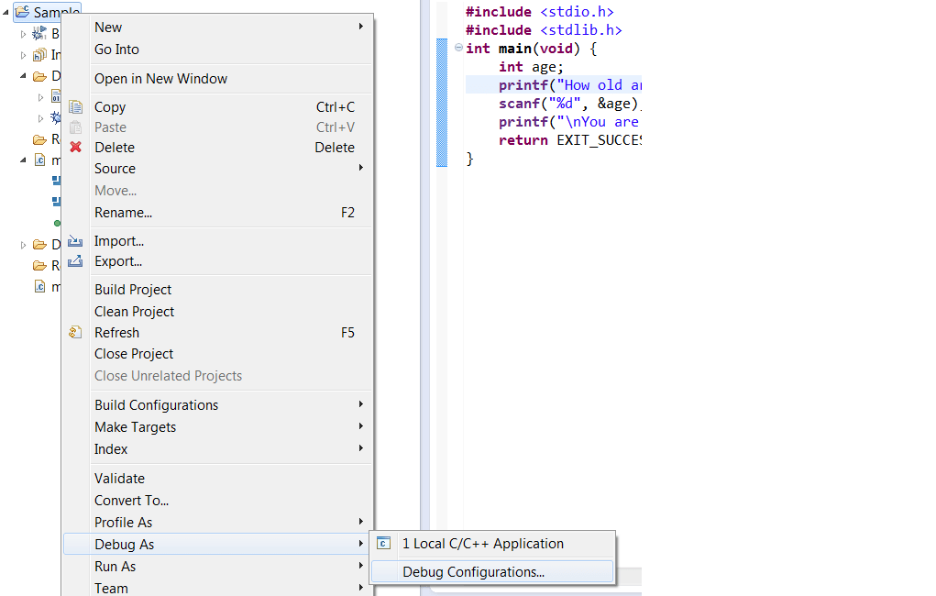Screen dimensions: 936x596
Task: Expand the Binaries tree node arrow
Action: coord(23,34)
